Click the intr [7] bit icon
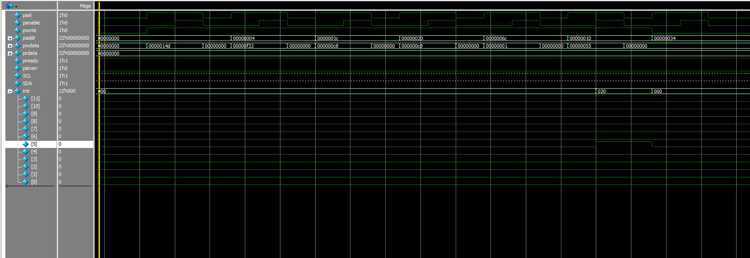This screenshot has width=750, height=258. coord(25,129)
